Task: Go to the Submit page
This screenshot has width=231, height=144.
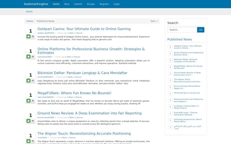Action: [78, 4]
